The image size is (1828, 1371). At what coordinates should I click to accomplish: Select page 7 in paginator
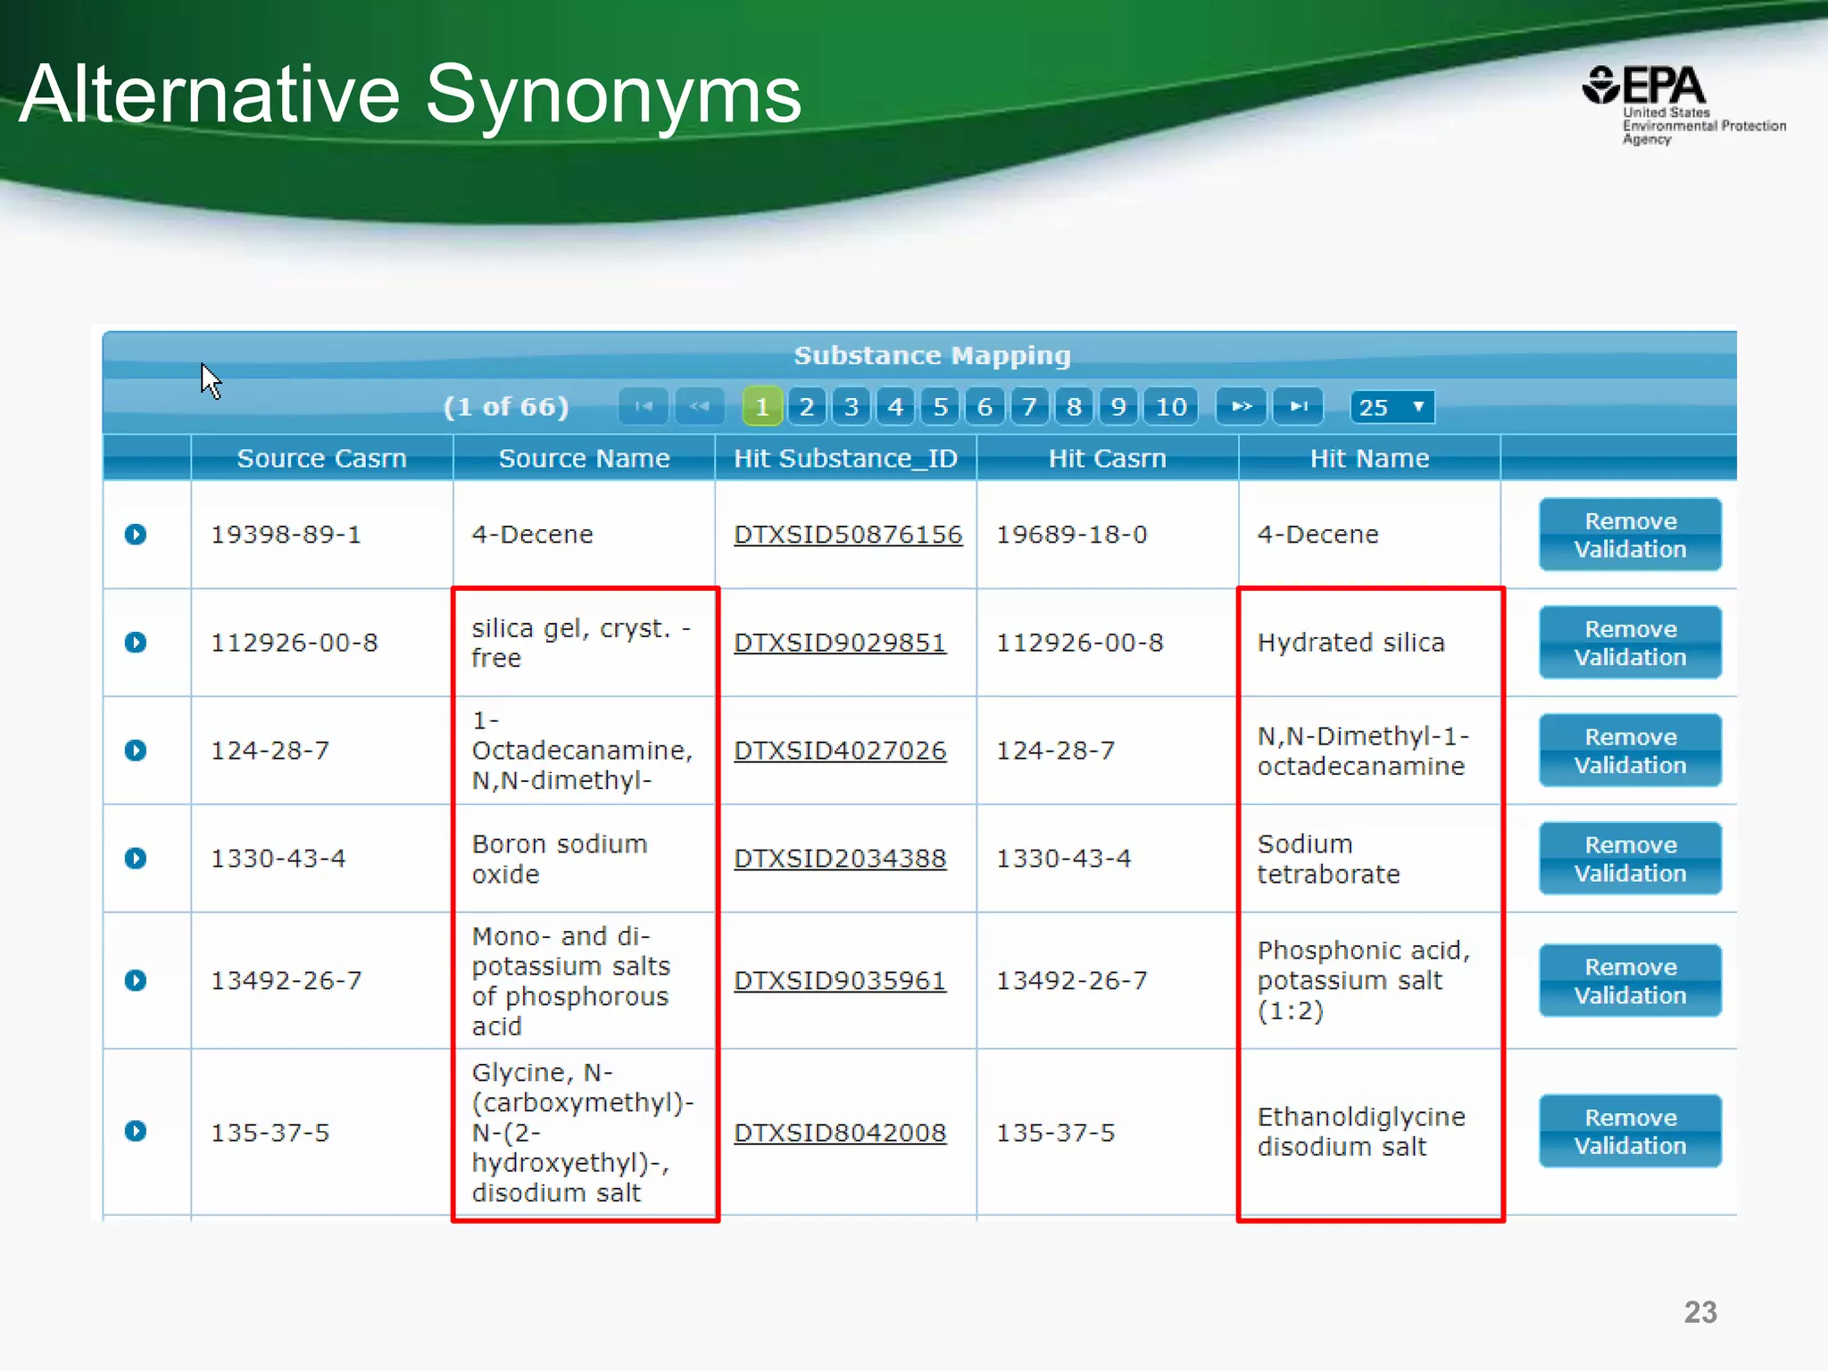click(x=1030, y=407)
